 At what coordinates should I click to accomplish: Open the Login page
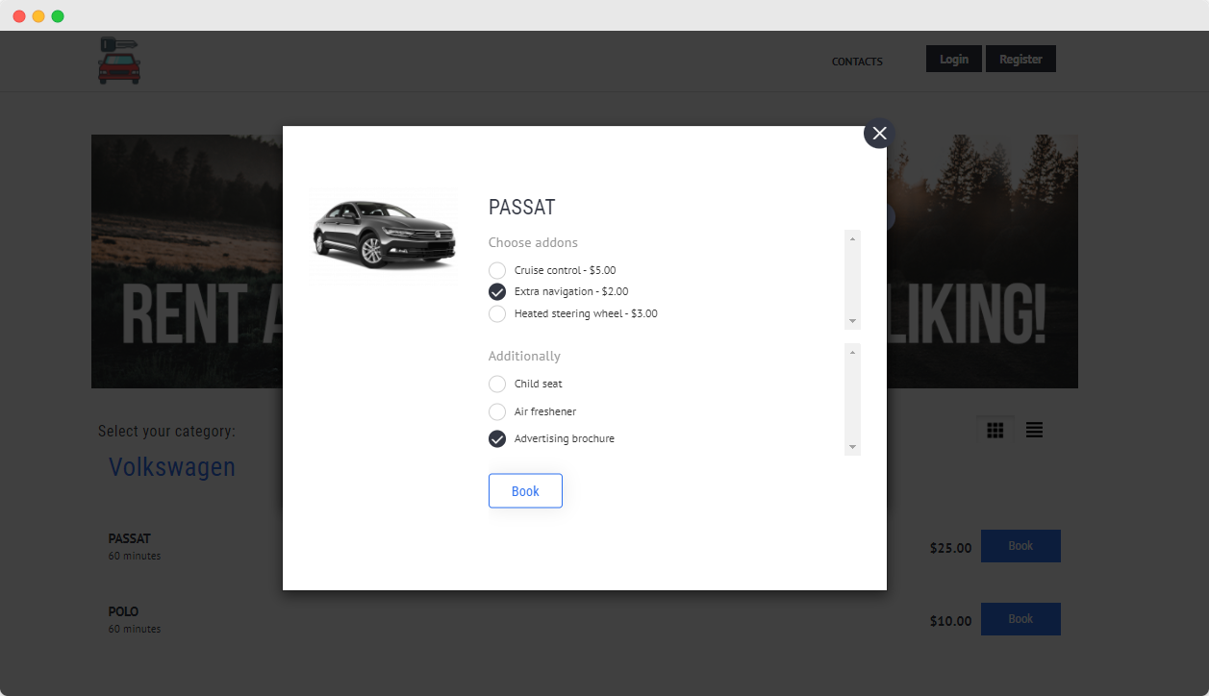(954, 59)
